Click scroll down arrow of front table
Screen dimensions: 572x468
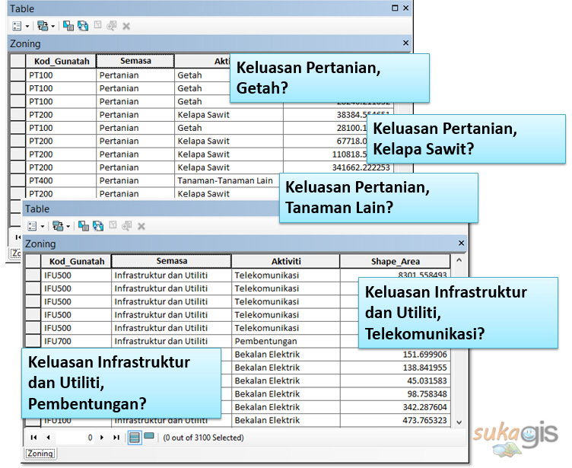click(459, 422)
